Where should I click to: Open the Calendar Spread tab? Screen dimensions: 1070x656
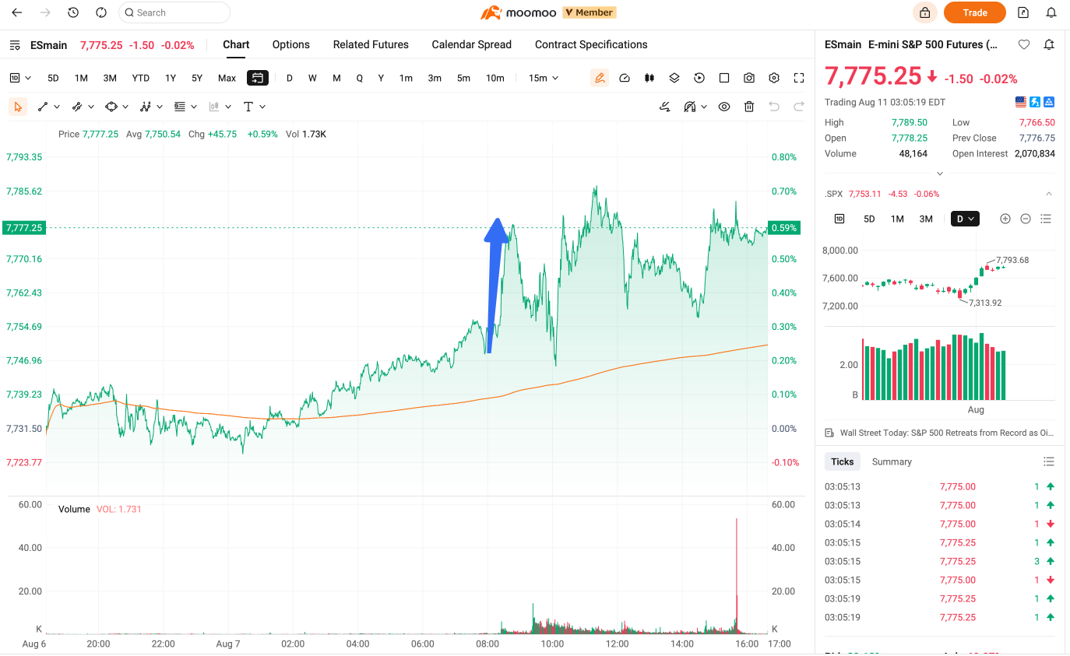point(472,45)
